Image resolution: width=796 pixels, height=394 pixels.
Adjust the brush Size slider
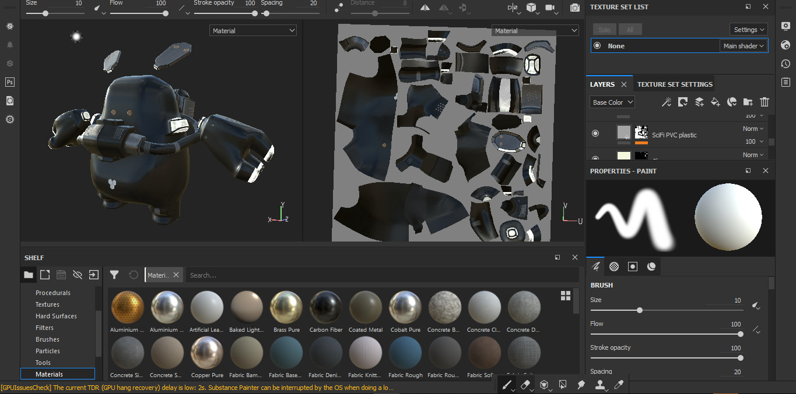[640, 310]
